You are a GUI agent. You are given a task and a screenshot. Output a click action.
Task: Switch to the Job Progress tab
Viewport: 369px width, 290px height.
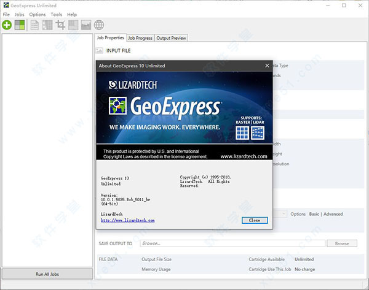point(140,38)
